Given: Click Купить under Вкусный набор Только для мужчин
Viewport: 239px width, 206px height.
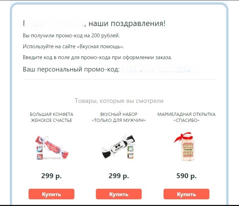Looking at the screenshot, I should point(119,194).
